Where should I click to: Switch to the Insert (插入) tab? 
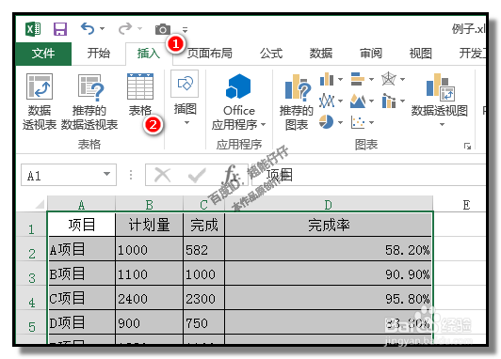coord(149,54)
